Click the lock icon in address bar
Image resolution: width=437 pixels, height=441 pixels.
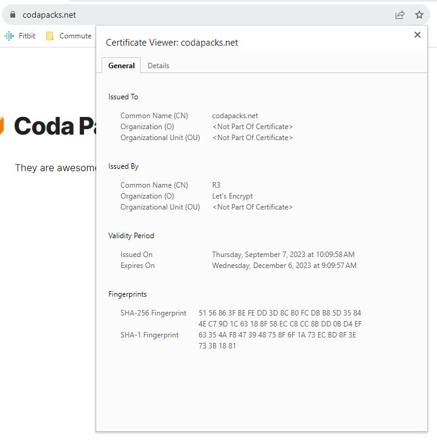[13, 15]
